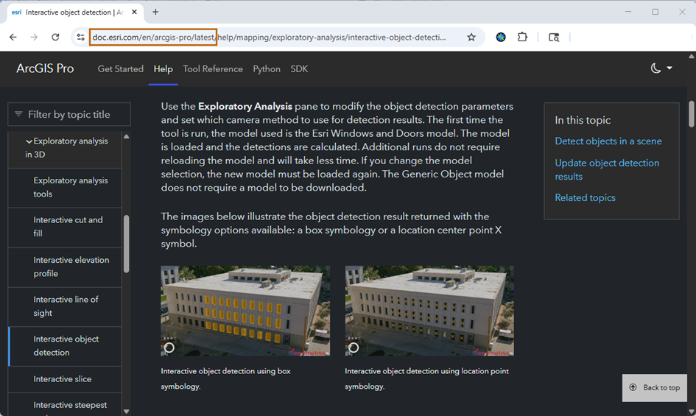Go back using the browser back arrow
Screen dimensions: 696x416
point(13,38)
